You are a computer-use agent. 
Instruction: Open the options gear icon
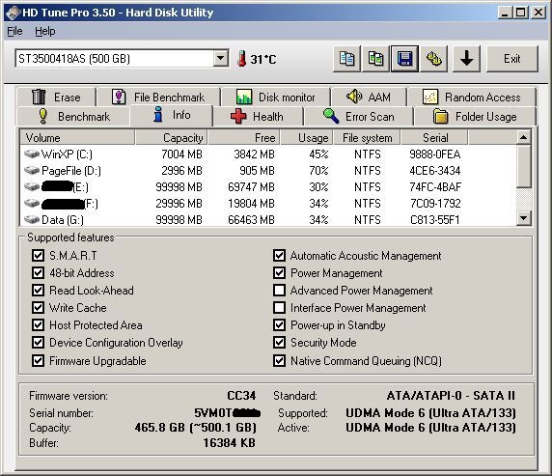point(433,59)
